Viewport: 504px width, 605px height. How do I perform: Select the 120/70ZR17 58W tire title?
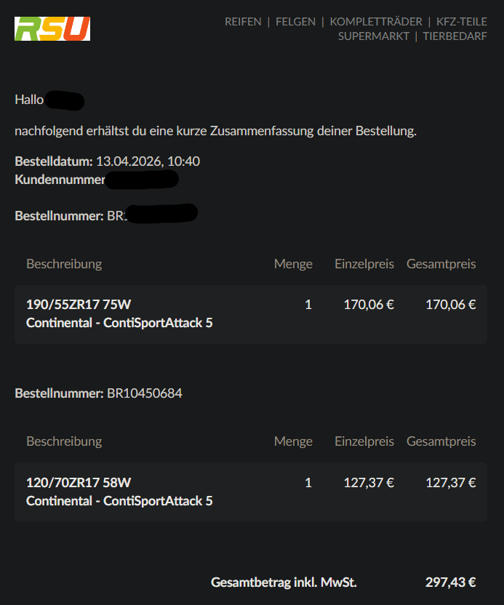tap(79, 482)
